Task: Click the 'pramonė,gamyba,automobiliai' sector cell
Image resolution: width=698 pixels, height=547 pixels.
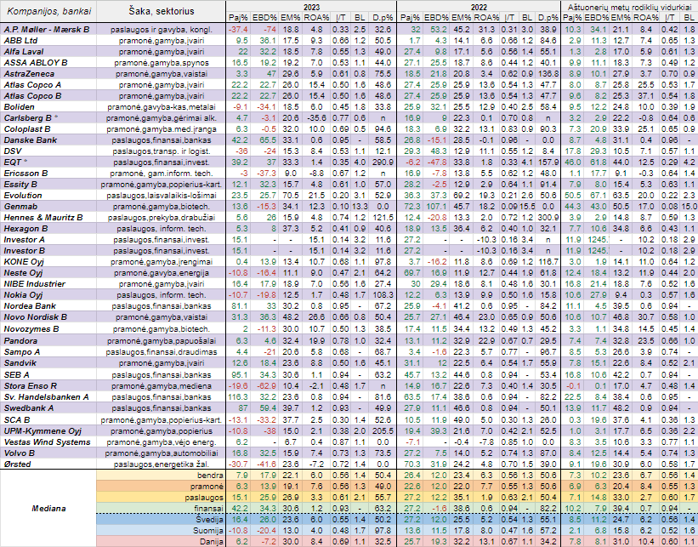Action: pos(162,453)
